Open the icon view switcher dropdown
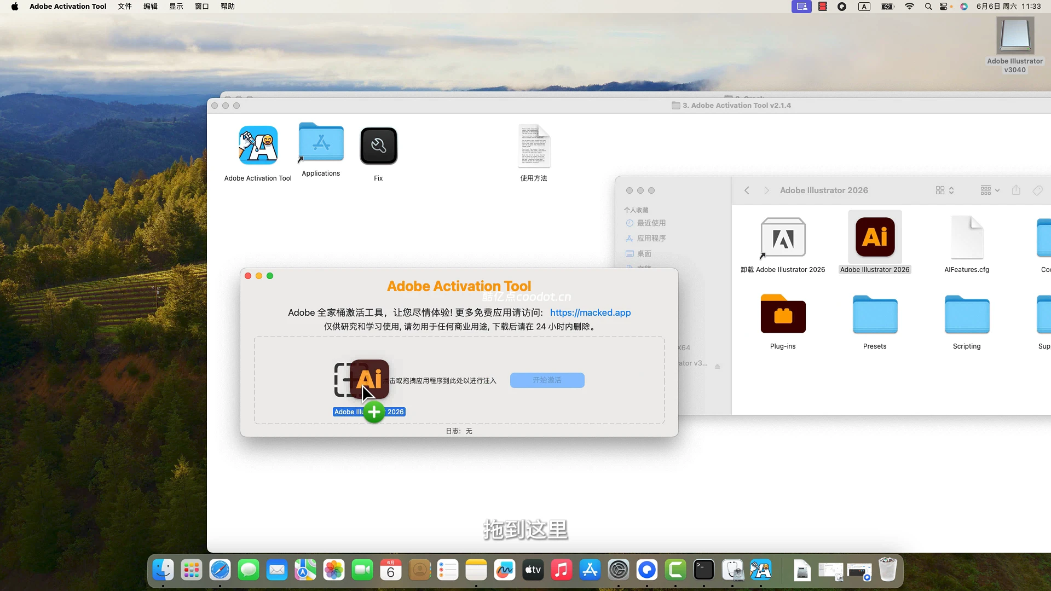The width and height of the screenshot is (1051, 591). pos(945,190)
